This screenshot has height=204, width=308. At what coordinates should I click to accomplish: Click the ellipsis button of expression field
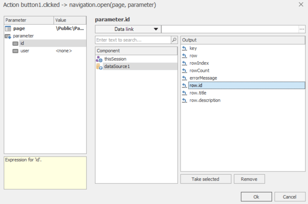302,29
